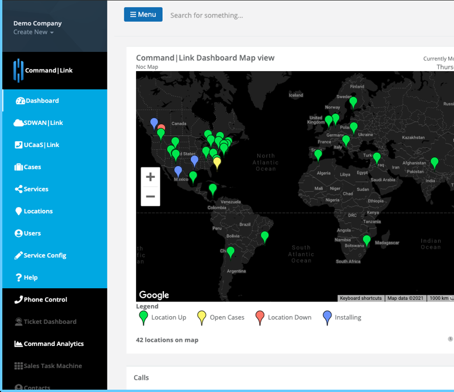The image size is (454, 392).
Task: Click the Sales Task Machine grid icon
Action: pyautogui.click(x=19, y=366)
